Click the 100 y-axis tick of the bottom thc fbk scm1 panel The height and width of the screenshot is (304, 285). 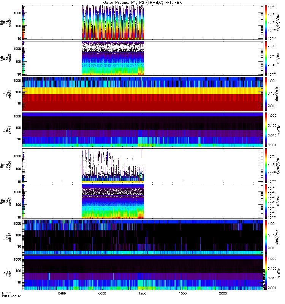click(x=18, y=271)
